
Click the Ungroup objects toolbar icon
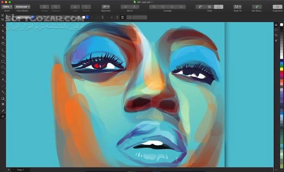pyautogui.click(x=56, y=7)
